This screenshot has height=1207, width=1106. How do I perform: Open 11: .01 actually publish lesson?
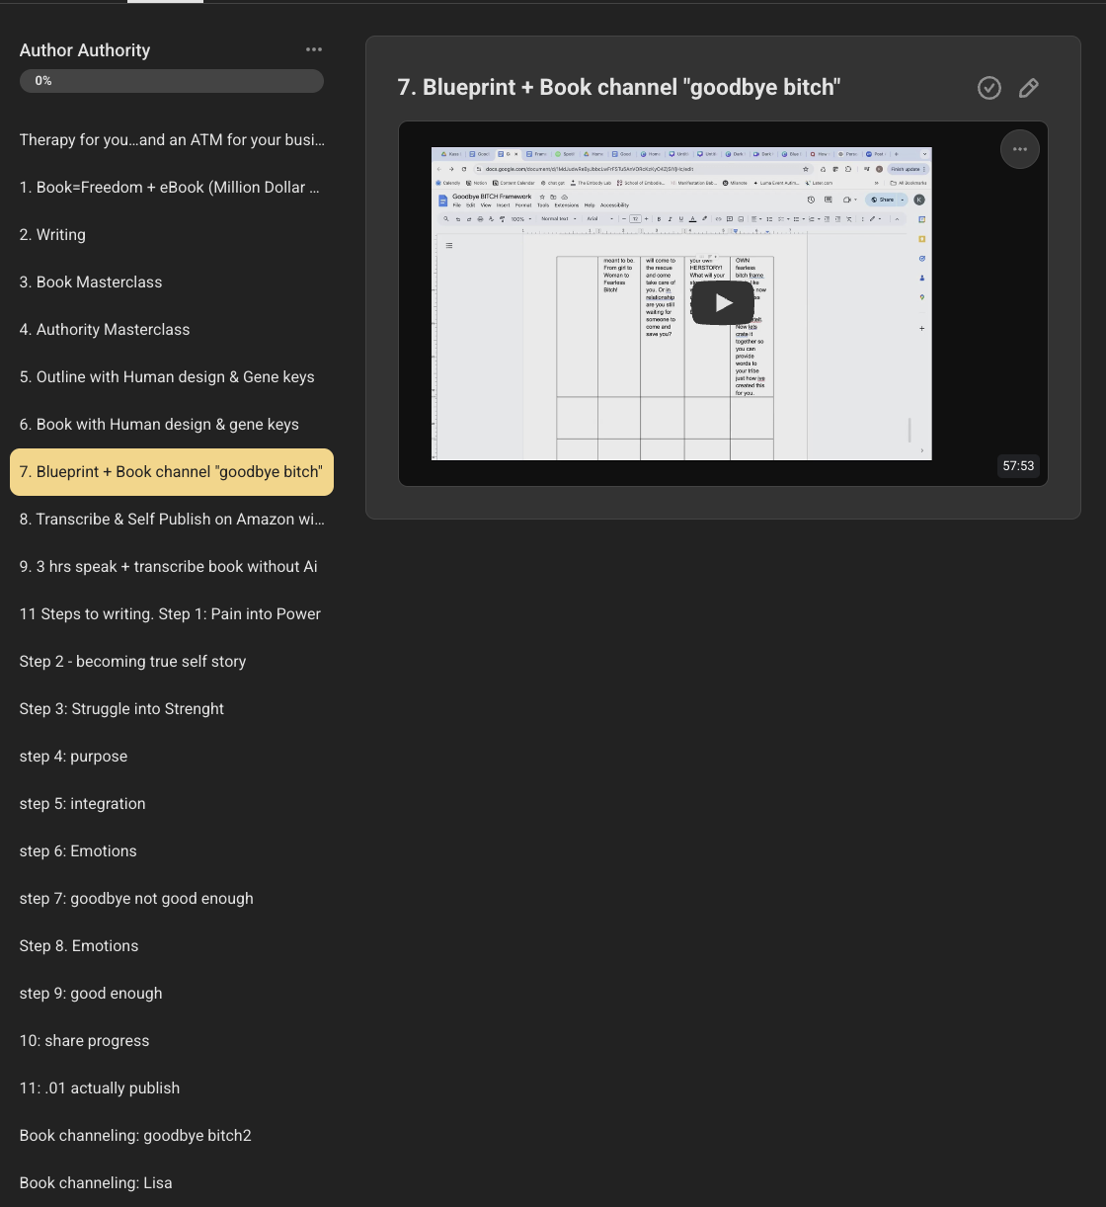[x=172, y=1088]
